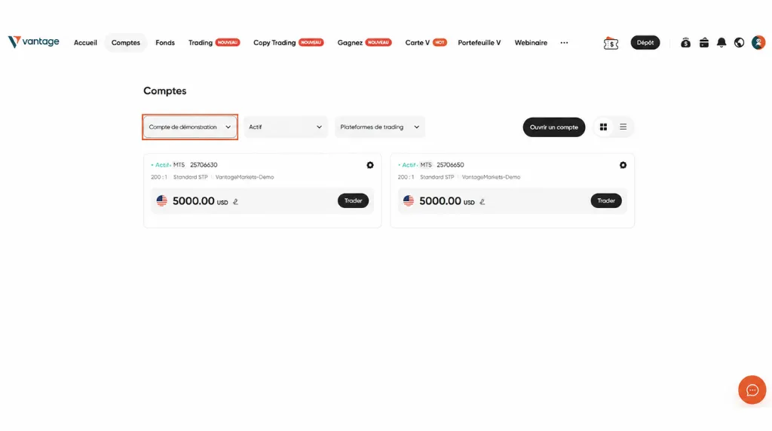Click the Comptes page heading

[165, 91]
